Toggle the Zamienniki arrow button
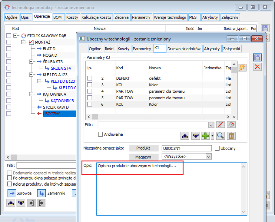This screenshot has height=222, width=275. click(41, 193)
